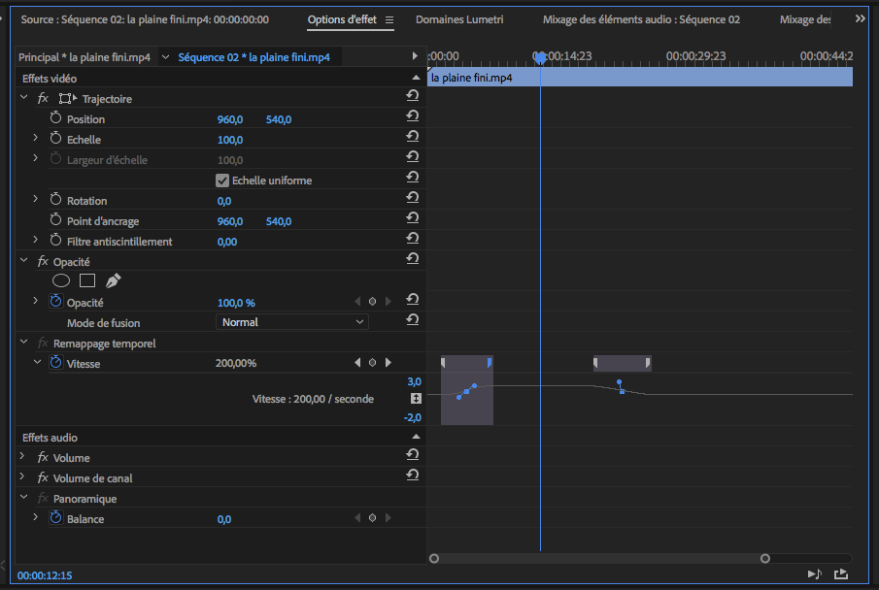Toggle the Trajectoire fx effect on/off
The height and width of the screenshot is (590, 879).
(x=43, y=99)
